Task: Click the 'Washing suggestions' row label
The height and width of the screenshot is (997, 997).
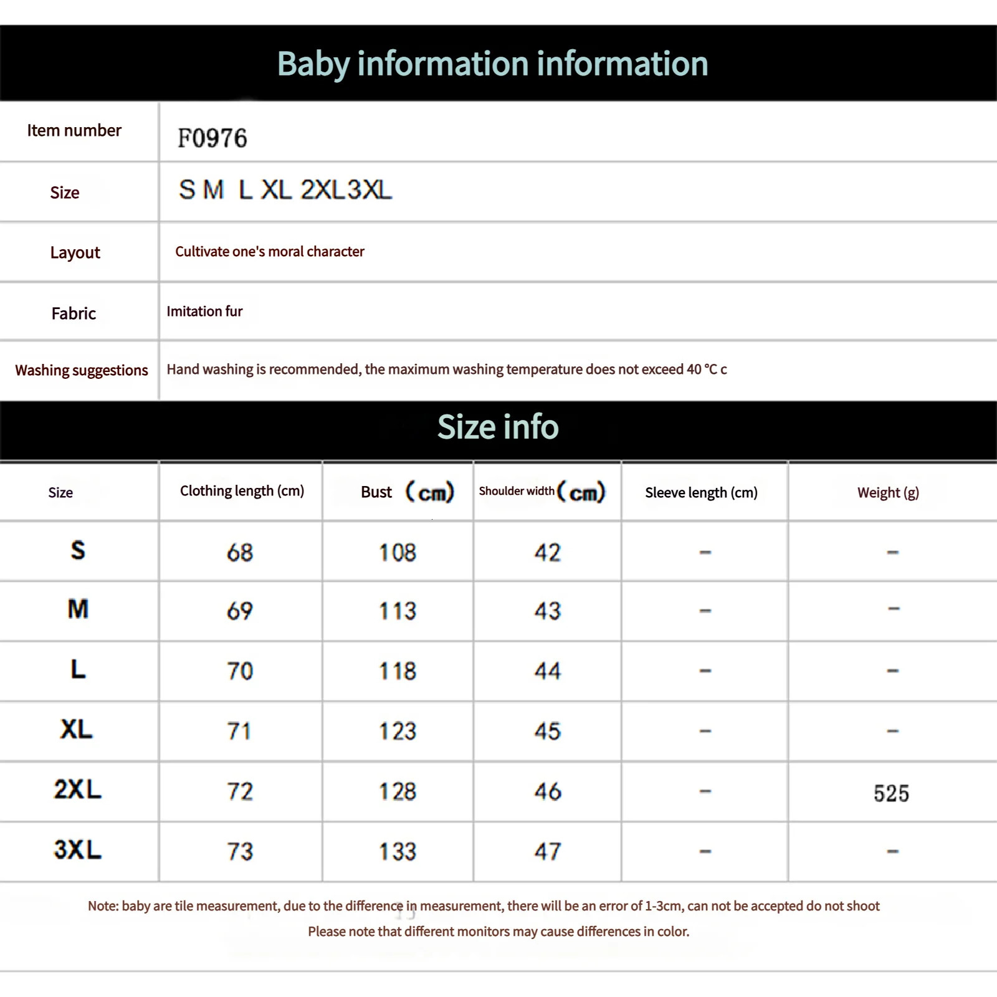Action: (82, 371)
